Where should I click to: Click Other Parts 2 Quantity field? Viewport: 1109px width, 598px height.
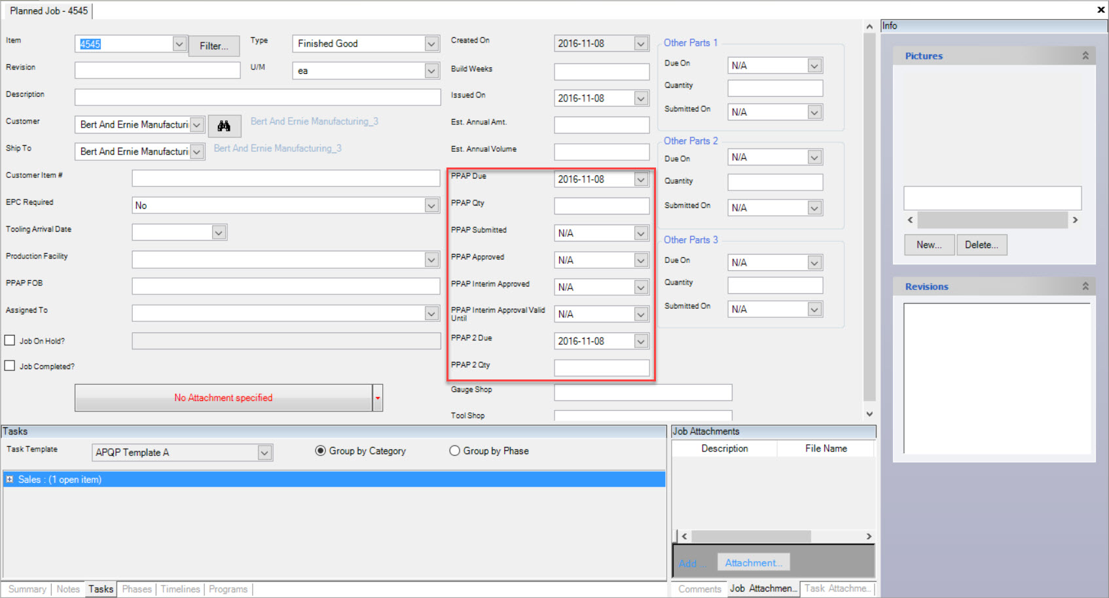[775, 182]
